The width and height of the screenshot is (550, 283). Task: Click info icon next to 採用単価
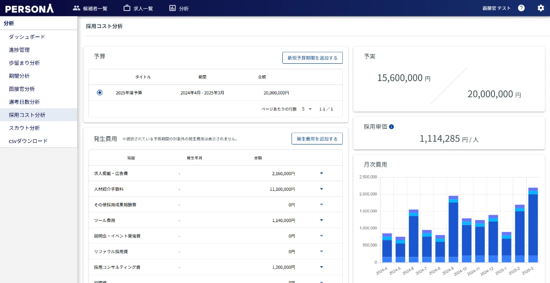(391, 127)
